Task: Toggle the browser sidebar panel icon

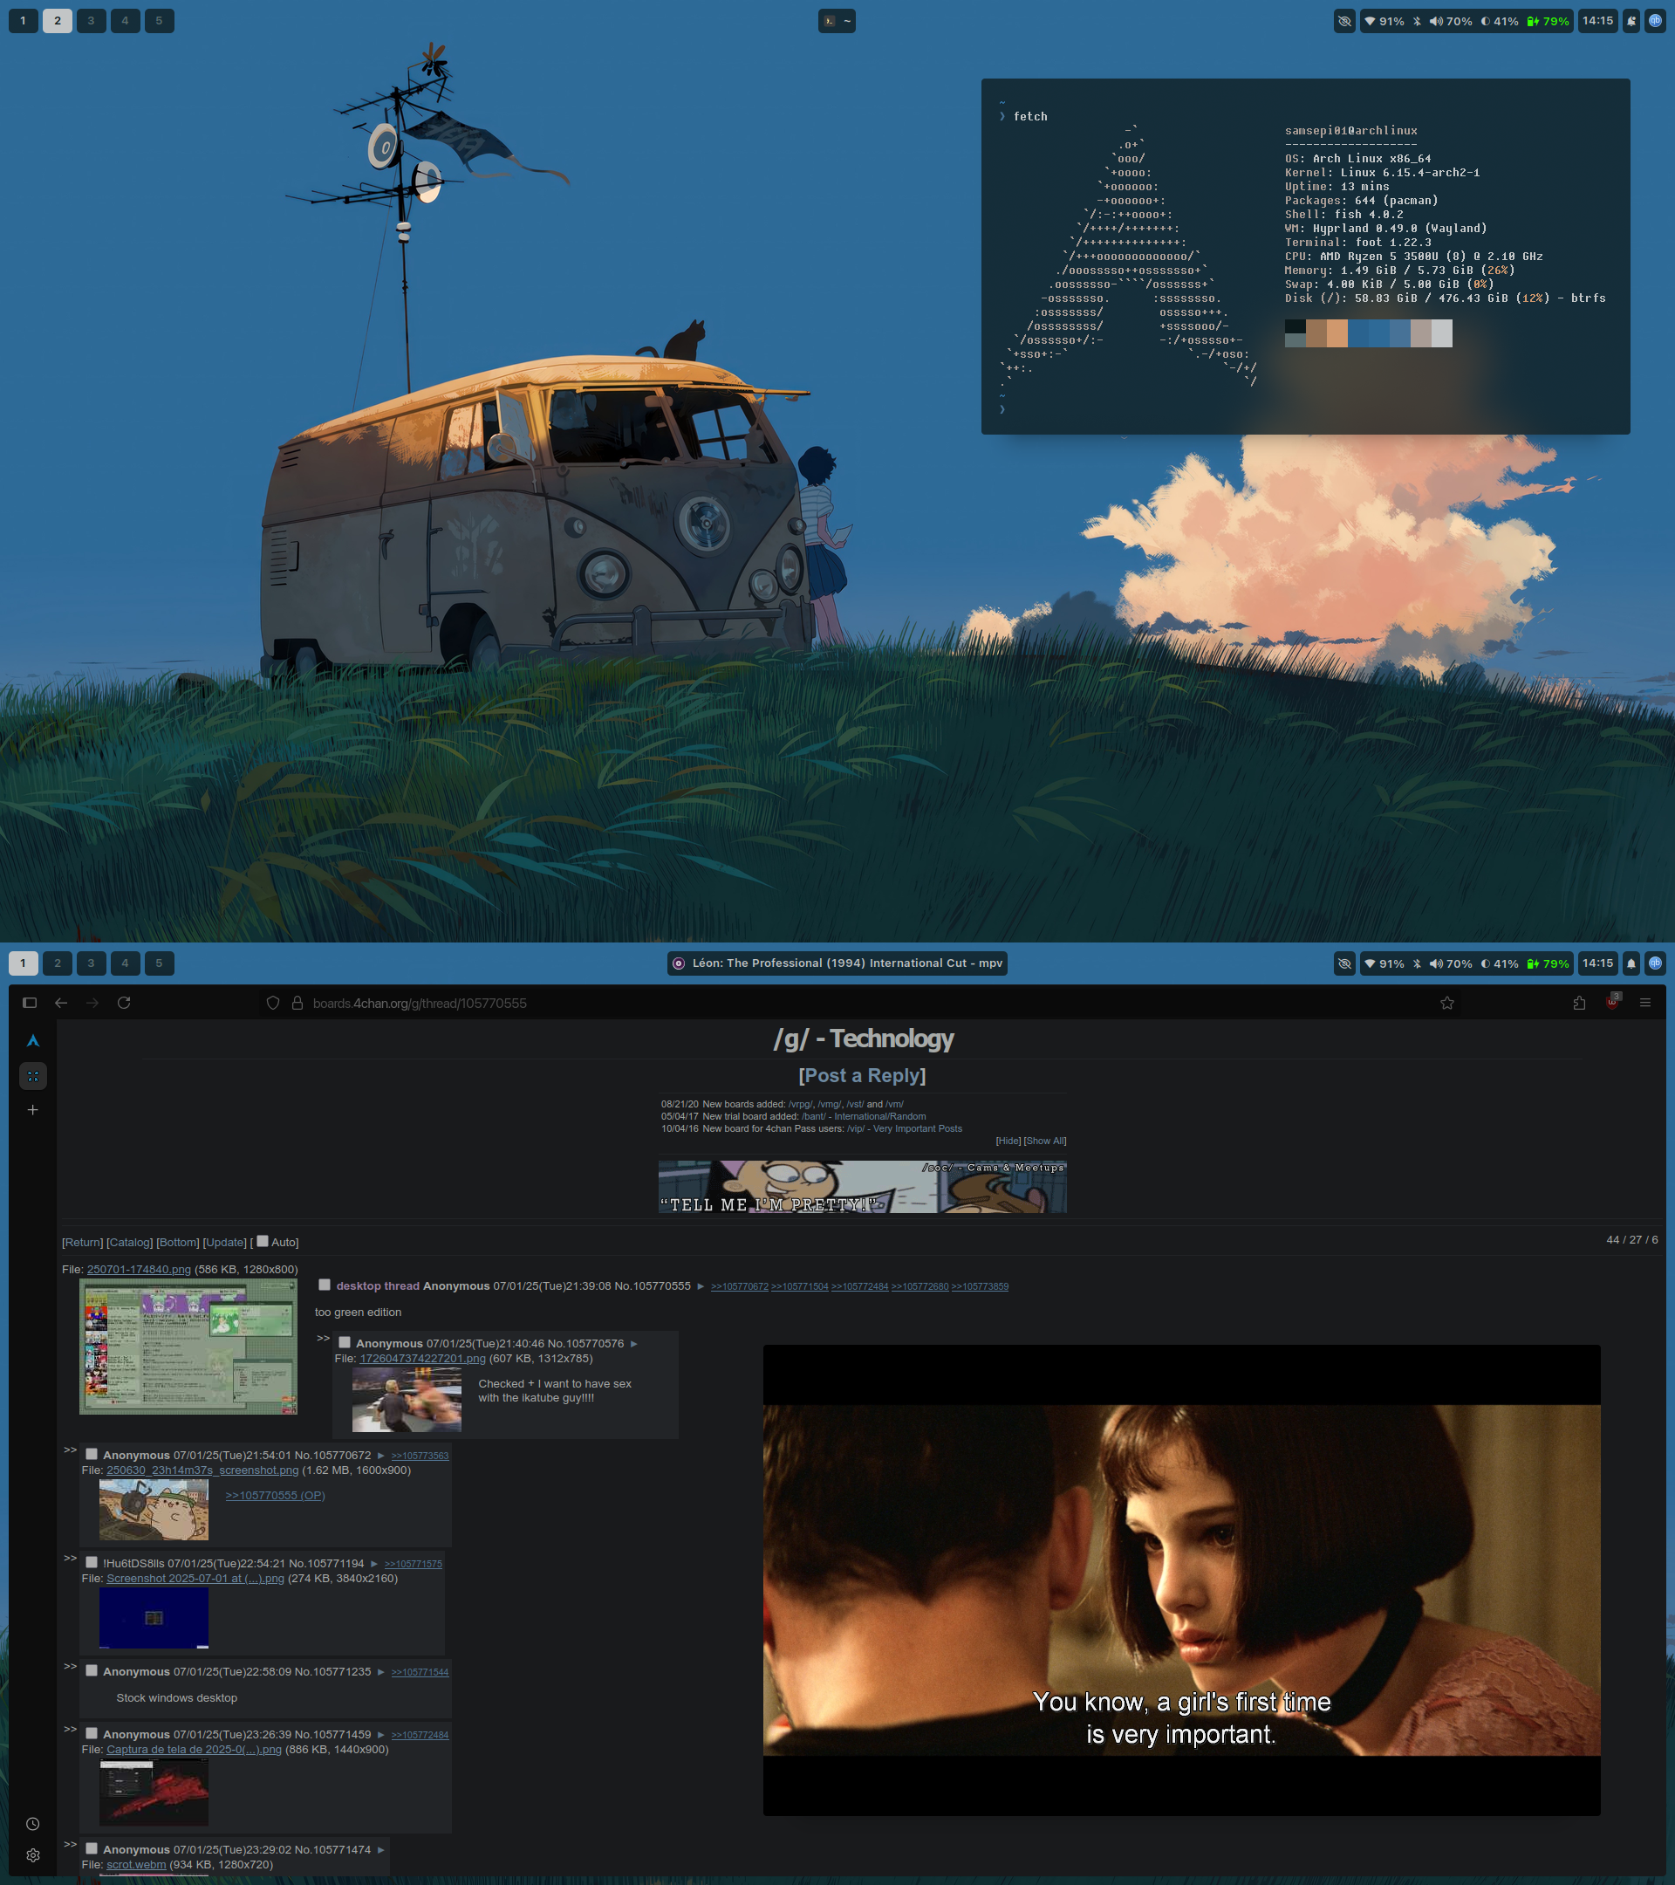Action: (30, 1003)
